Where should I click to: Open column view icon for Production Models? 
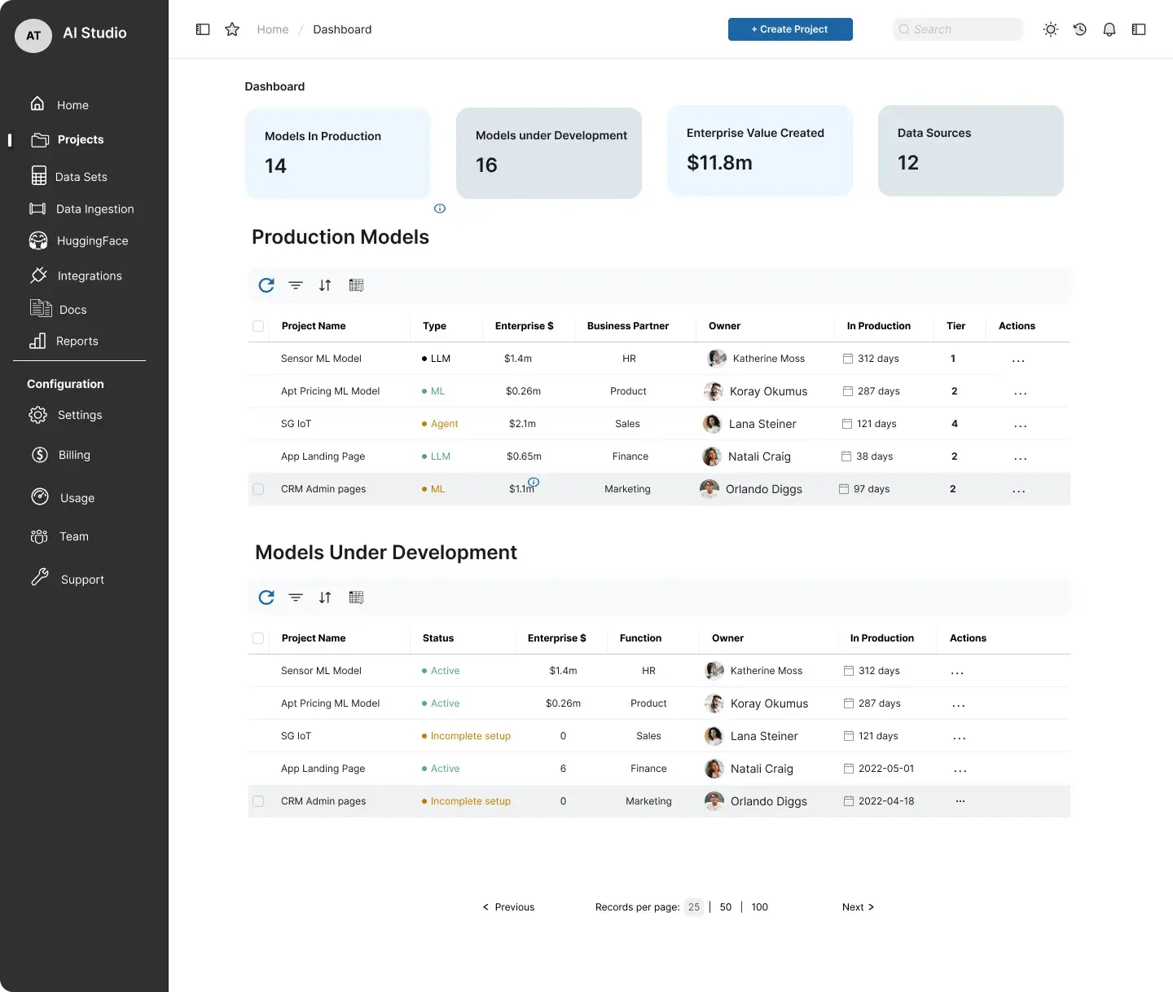point(356,285)
